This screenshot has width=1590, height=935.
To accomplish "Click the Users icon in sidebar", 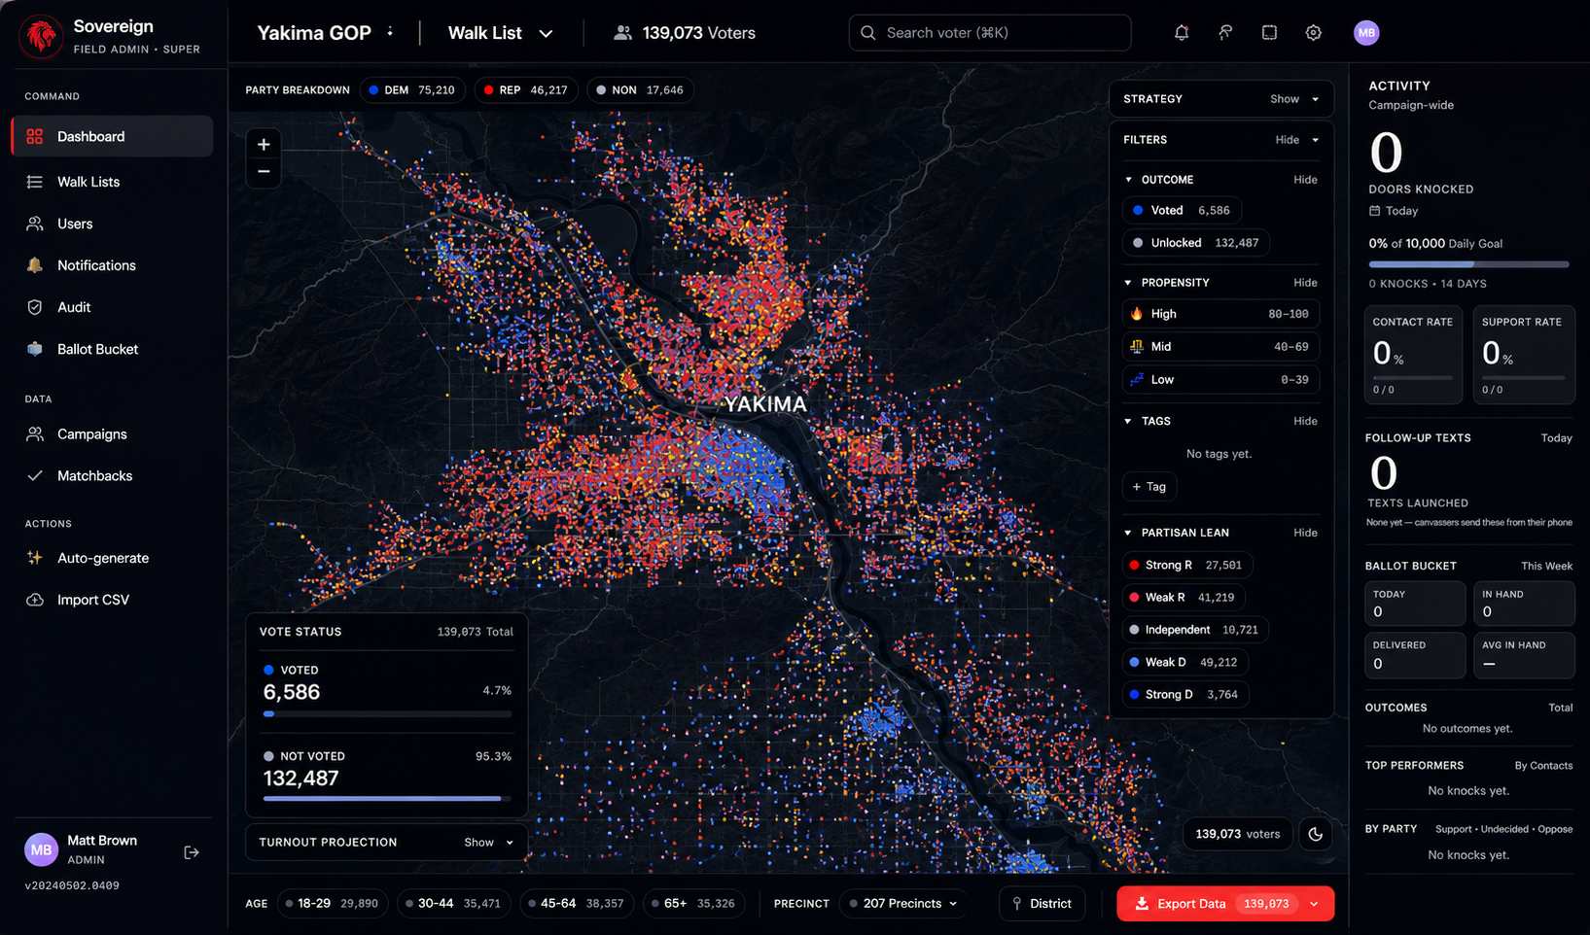I will point(35,224).
